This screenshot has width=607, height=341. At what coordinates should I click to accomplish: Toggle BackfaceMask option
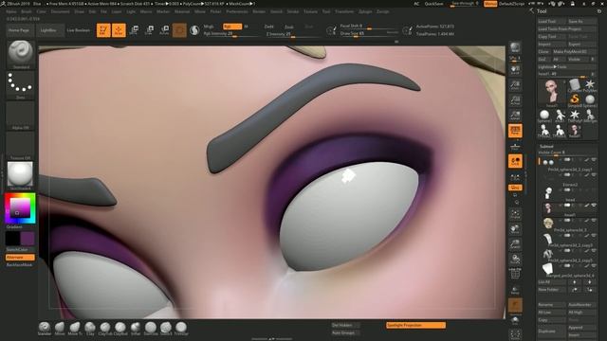click(20, 265)
